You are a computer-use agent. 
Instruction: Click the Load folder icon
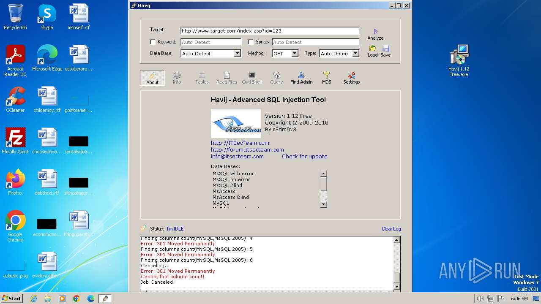(x=372, y=49)
